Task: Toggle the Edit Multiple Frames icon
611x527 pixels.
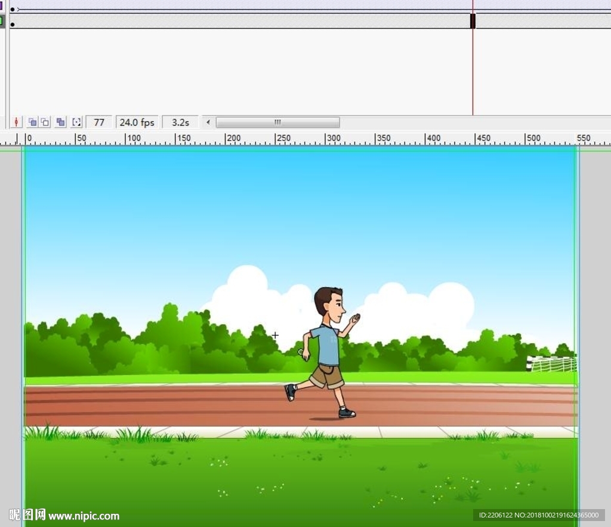Action: 60,122
